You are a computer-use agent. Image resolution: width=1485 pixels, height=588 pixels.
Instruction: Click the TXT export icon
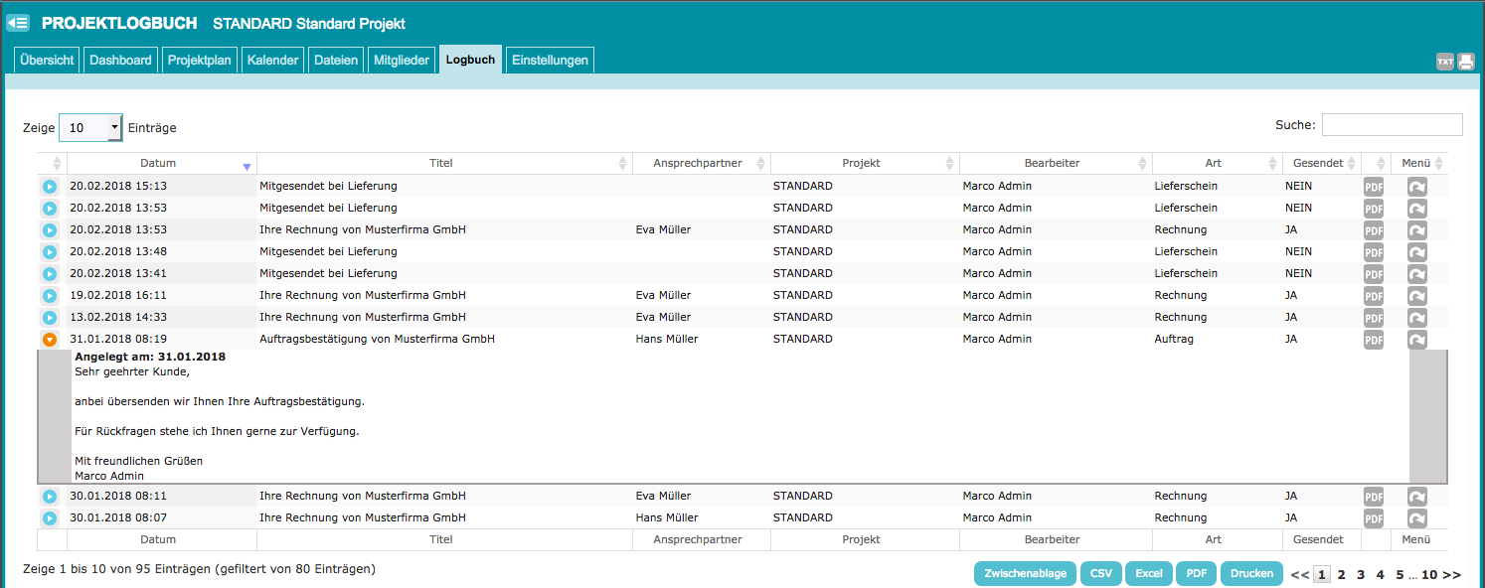coord(1445,62)
